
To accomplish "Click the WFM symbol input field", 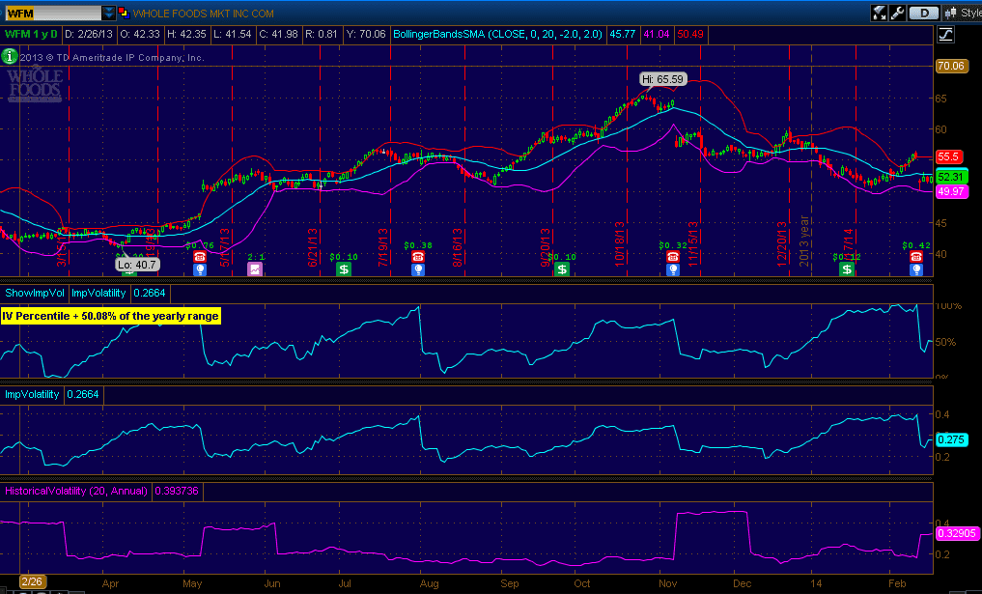I will point(52,13).
